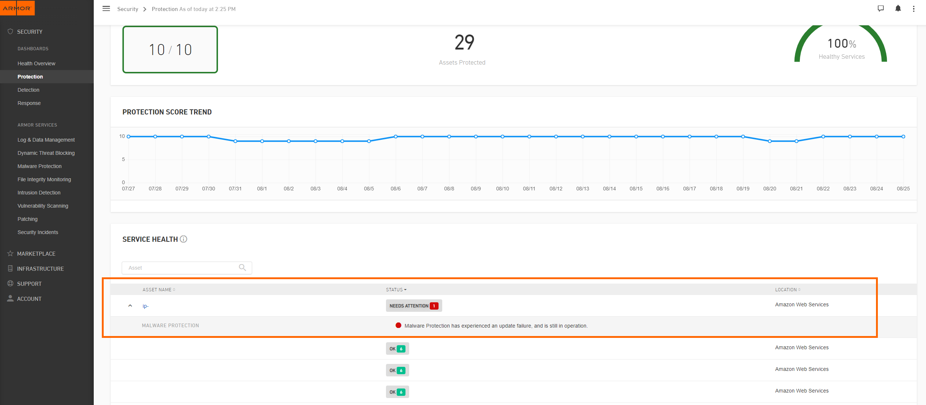926x405 pixels.
Task: Open Vulnerability Scanning service
Action: (x=43, y=206)
